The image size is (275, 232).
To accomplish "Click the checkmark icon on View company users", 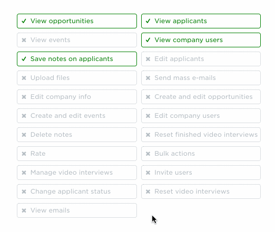I will [x=148, y=40].
